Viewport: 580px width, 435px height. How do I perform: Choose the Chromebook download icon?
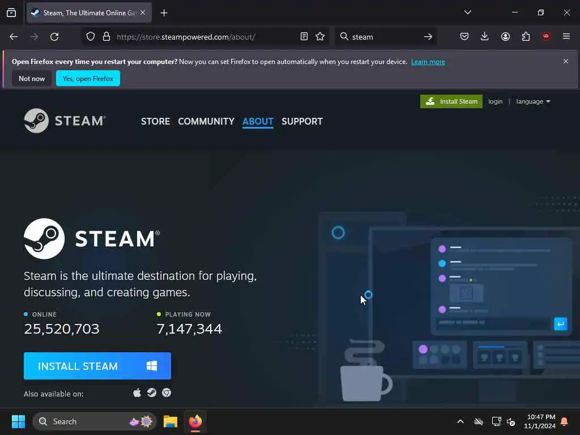tap(167, 393)
